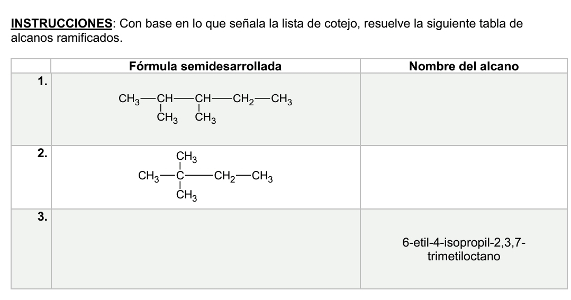571x300 pixels.
Task: Click the leftmost CH3 in formula 1
Action: pos(130,99)
